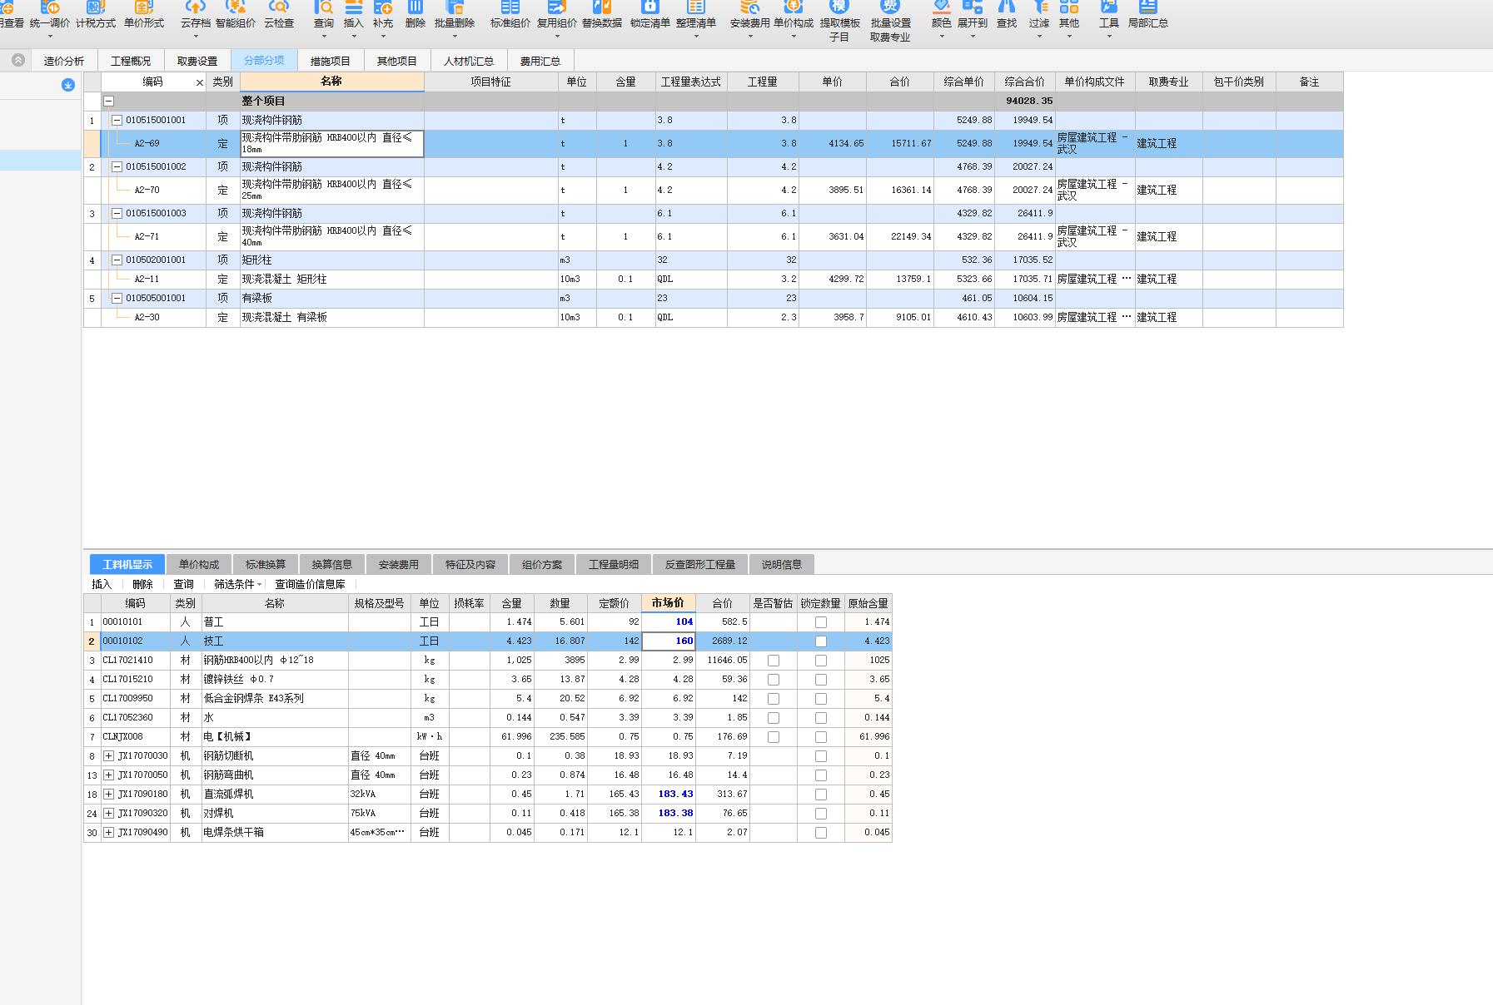Viewport: 1493px width, 1005px height.
Task: Click the 补充 toolbar icon
Action: pyautogui.click(x=383, y=15)
